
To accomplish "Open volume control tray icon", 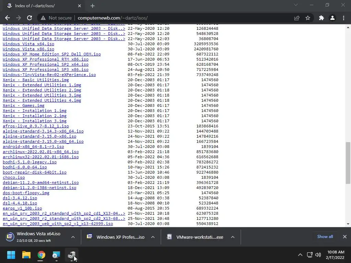I will coord(318,255).
